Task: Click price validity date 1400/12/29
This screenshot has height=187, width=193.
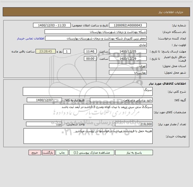Action: click(x=128, y=58)
